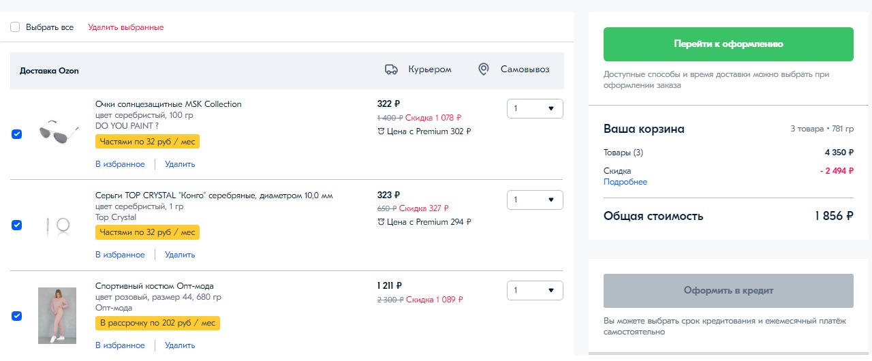872x361 pixels.
Task: Uncheck the pink sports suit item
Action: [17, 315]
